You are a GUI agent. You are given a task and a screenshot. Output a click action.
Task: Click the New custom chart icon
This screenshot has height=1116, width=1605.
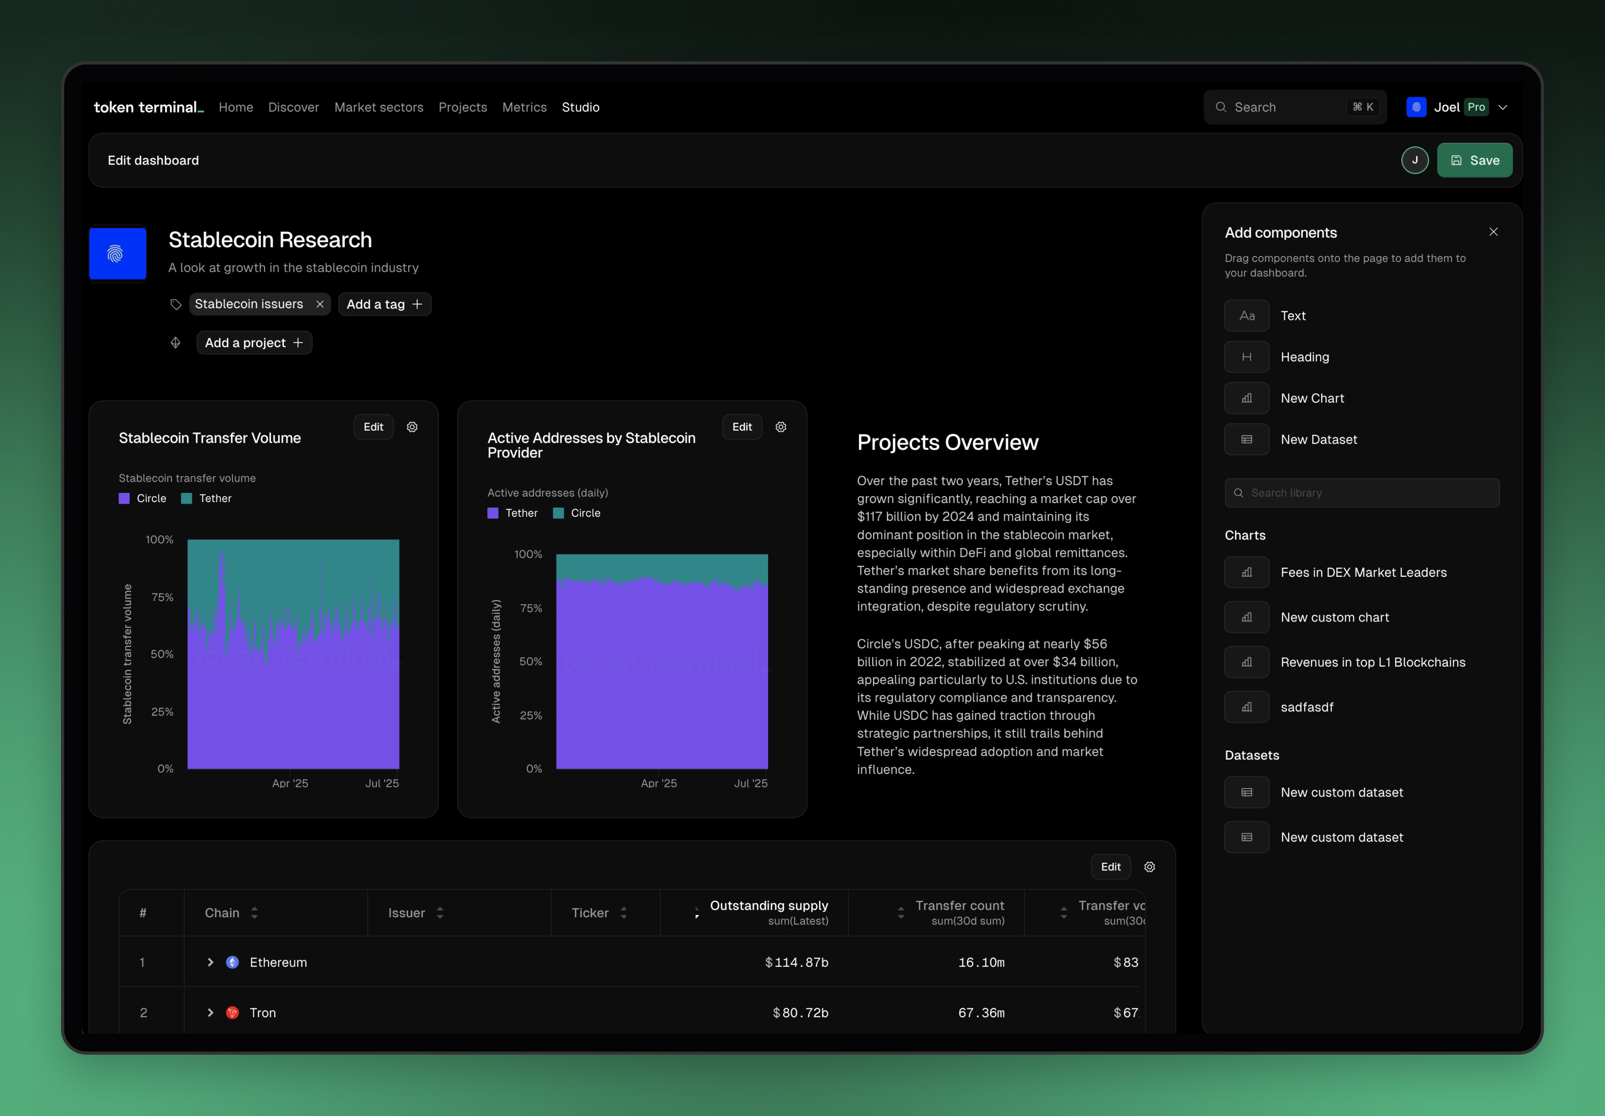pos(1246,617)
